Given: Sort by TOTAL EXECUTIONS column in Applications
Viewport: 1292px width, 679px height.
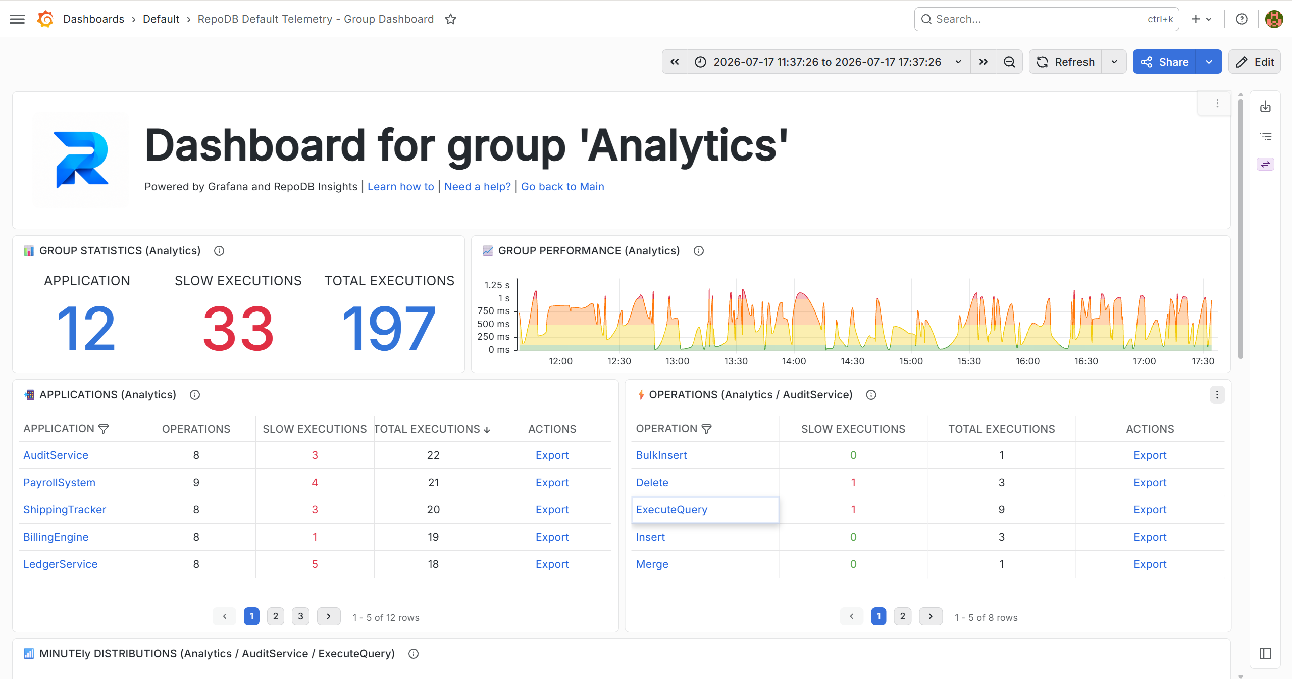Looking at the screenshot, I should coord(432,429).
